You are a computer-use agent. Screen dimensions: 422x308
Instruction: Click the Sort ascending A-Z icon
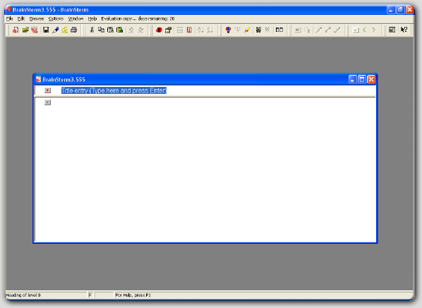tap(200, 30)
